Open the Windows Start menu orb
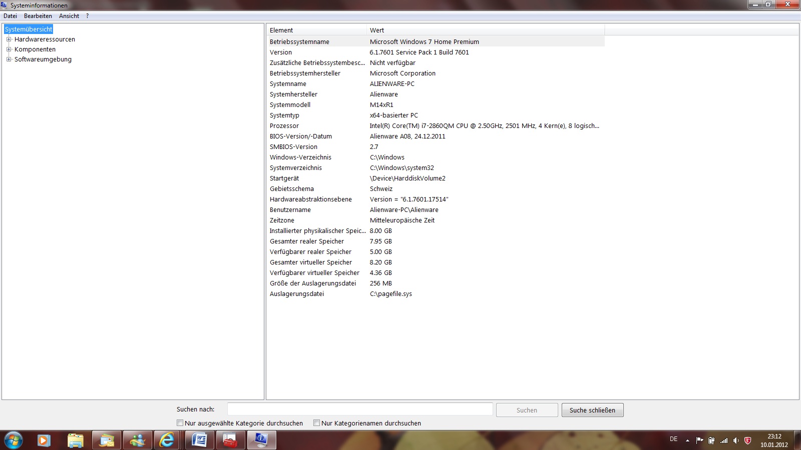The image size is (801, 450). (14, 440)
